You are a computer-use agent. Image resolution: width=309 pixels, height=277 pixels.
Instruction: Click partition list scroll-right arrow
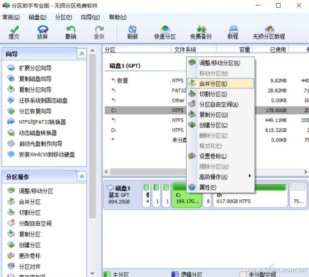[x=306, y=171]
